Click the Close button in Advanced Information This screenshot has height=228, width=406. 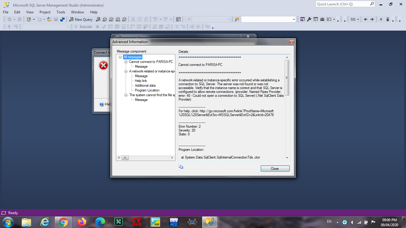tap(275, 168)
